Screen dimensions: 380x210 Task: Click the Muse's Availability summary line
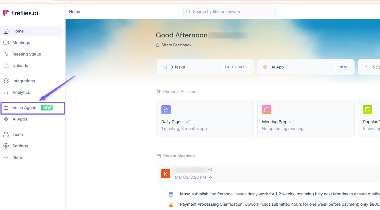coord(280,194)
